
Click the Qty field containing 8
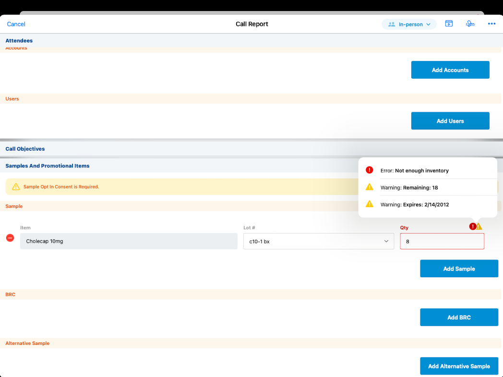click(x=442, y=241)
